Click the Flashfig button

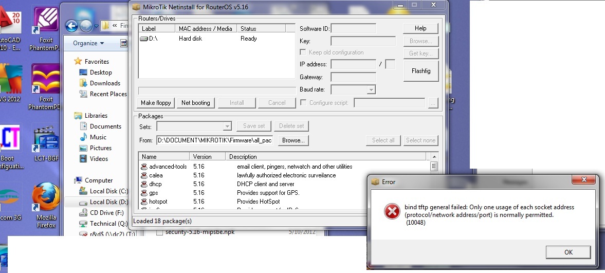(421, 71)
